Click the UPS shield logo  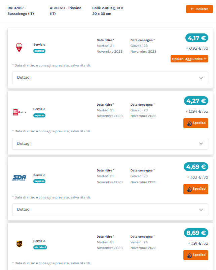[x=19, y=244]
